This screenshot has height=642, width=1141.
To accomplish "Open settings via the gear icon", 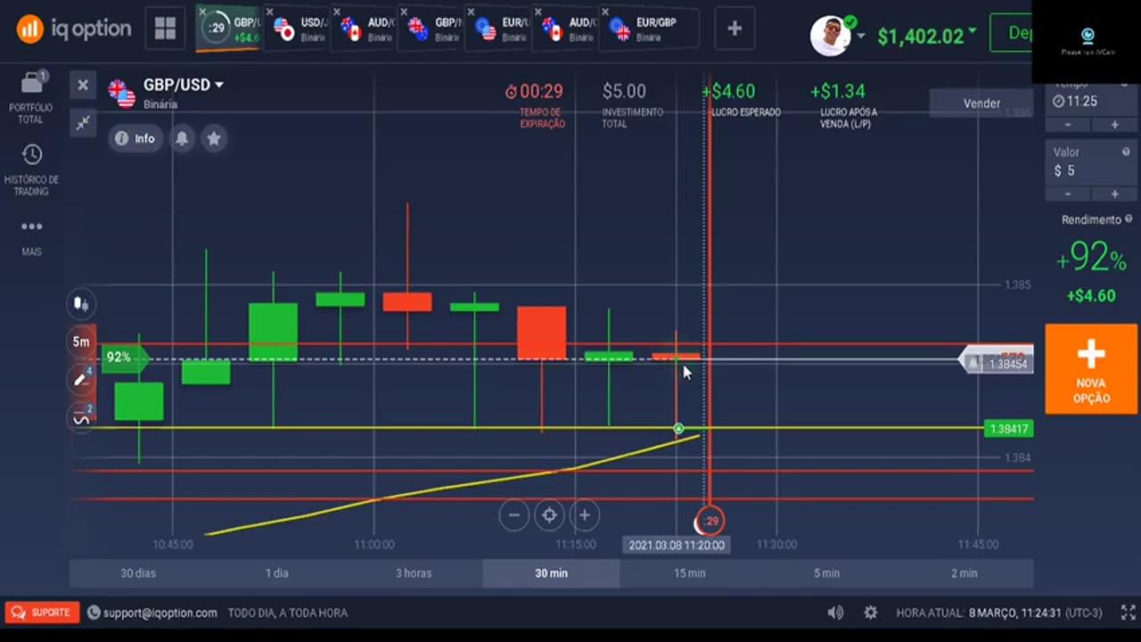I will pos(870,613).
